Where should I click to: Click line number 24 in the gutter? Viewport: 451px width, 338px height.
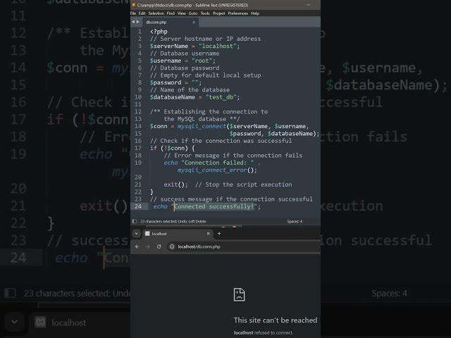pos(138,206)
